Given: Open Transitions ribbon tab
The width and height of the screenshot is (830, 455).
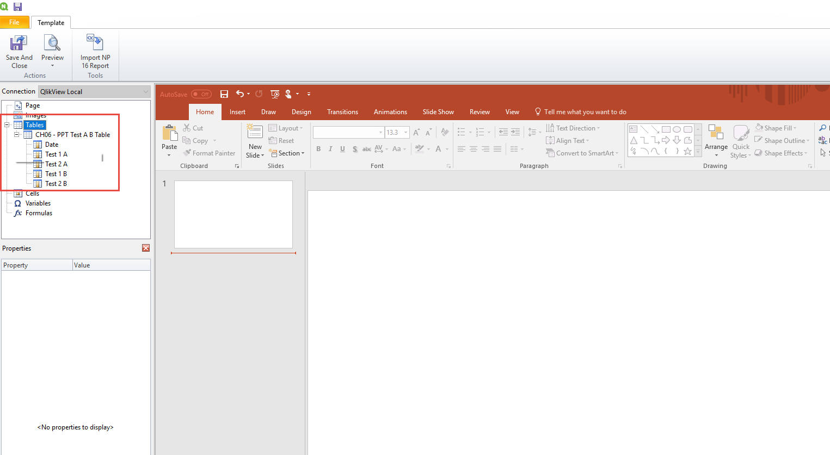Looking at the screenshot, I should pyautogui.click(x=342, y=112).
